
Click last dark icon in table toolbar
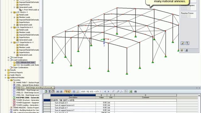135,91
